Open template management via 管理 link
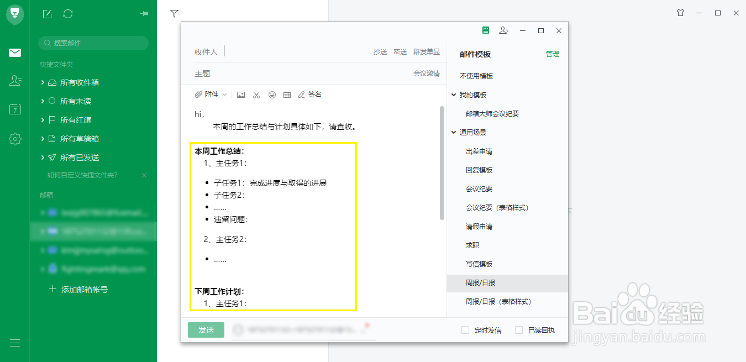This screenshot has width=746, height=362. click(553, 54)
